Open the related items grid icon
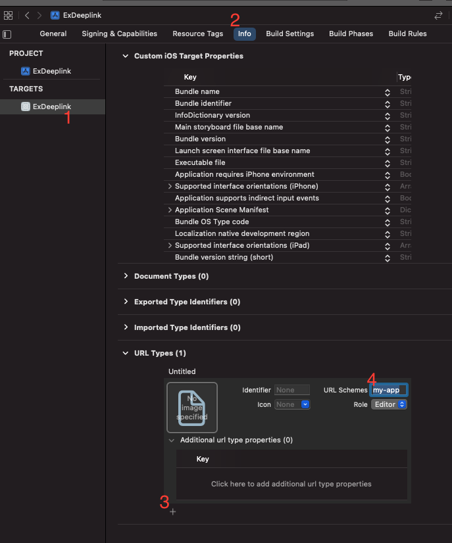 (8, 15)
